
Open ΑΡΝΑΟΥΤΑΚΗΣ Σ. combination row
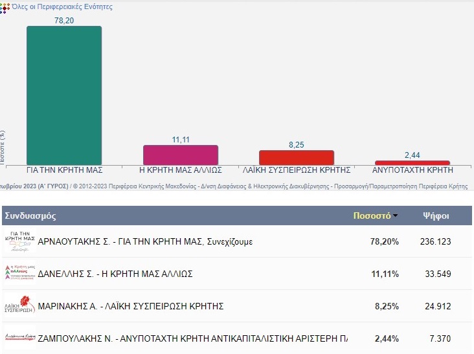145,241
